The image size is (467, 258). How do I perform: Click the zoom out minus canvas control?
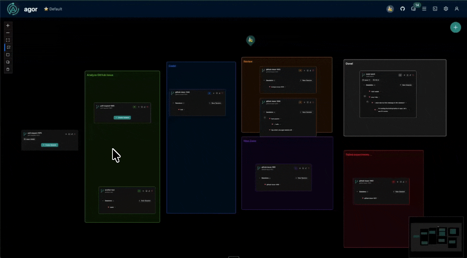click(8, 33)
